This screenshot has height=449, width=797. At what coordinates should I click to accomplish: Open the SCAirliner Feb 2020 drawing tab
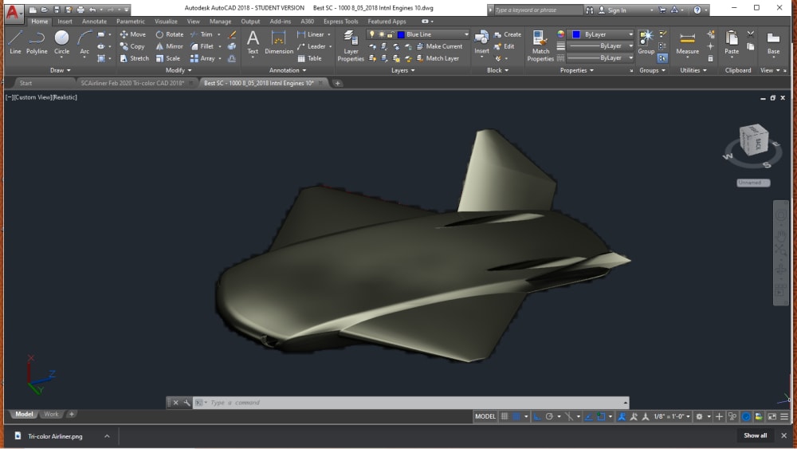point(132,83)
